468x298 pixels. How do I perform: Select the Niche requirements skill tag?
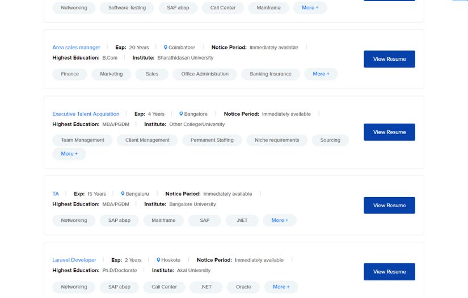[x=277, y=140]
